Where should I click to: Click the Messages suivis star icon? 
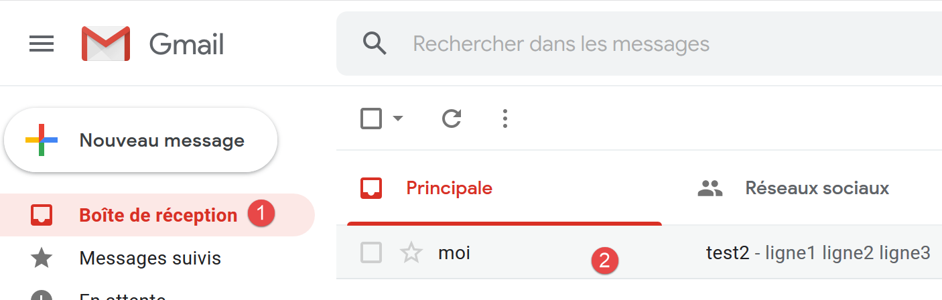(42, 258)
